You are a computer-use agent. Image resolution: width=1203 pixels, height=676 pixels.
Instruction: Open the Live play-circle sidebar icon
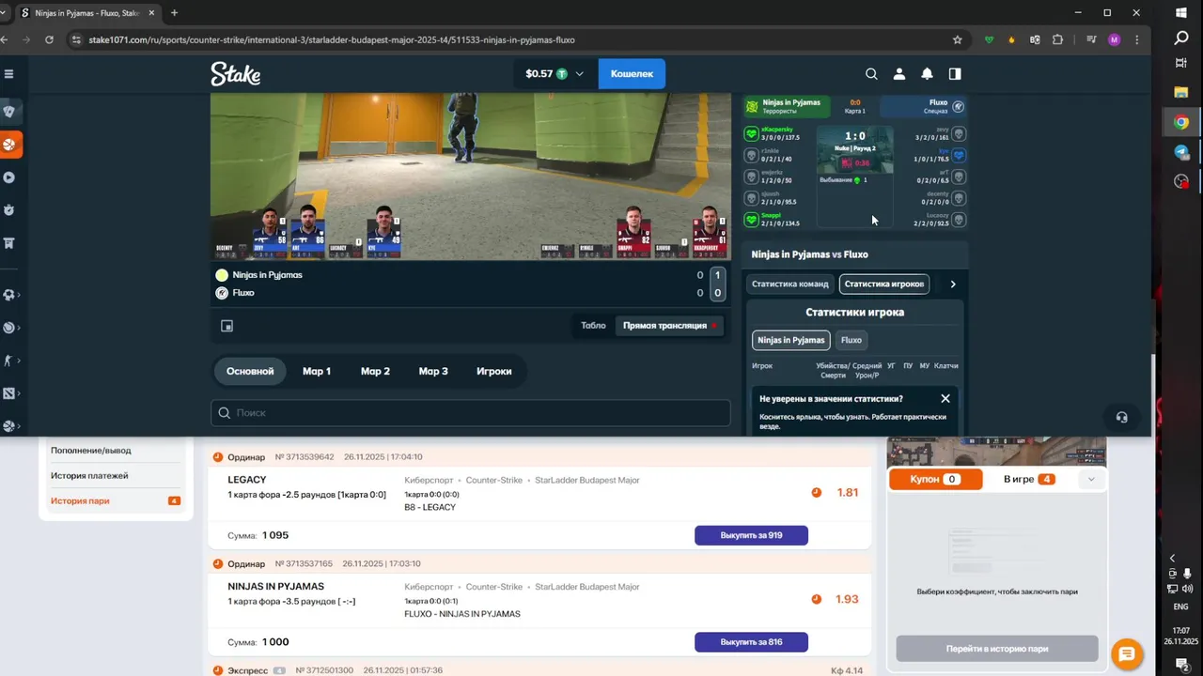[9, 177]
